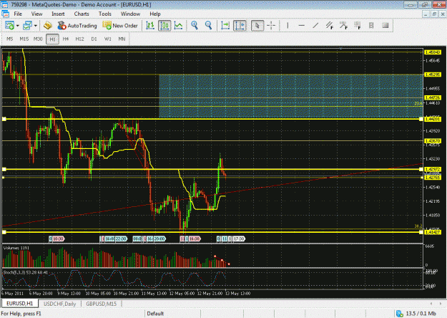The image size is (447, 318).
Task: Switch to W1 timeframe
Action: coord(107,39)
